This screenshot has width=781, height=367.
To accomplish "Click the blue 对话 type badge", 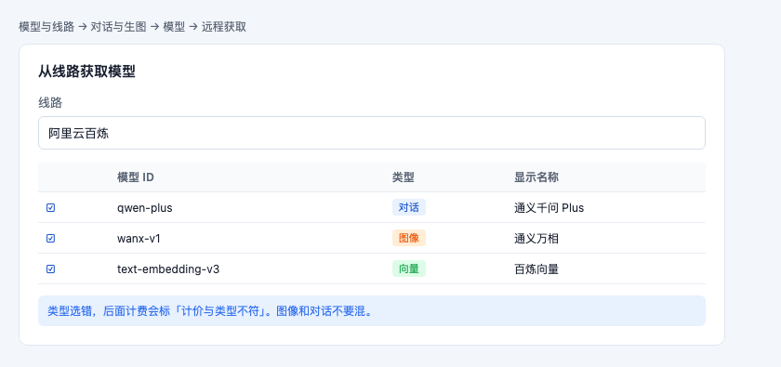I will [x=409, y=207].
